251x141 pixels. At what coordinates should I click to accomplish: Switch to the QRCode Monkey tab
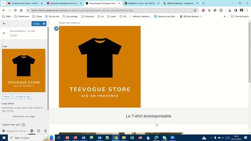click(x=181, y=3)
